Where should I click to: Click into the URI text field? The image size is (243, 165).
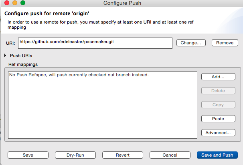95,43
